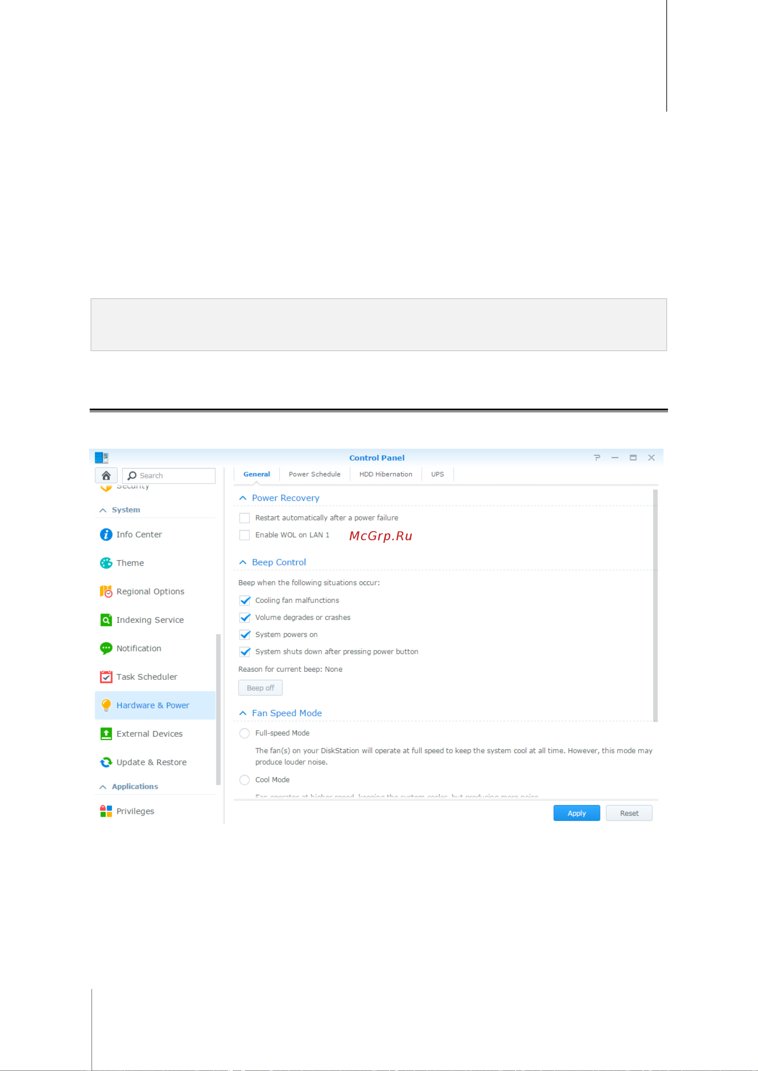Viewport: 758px width, 1071px height.
Task: Click 'Reason for current beep: None' text
Action: 290,669
